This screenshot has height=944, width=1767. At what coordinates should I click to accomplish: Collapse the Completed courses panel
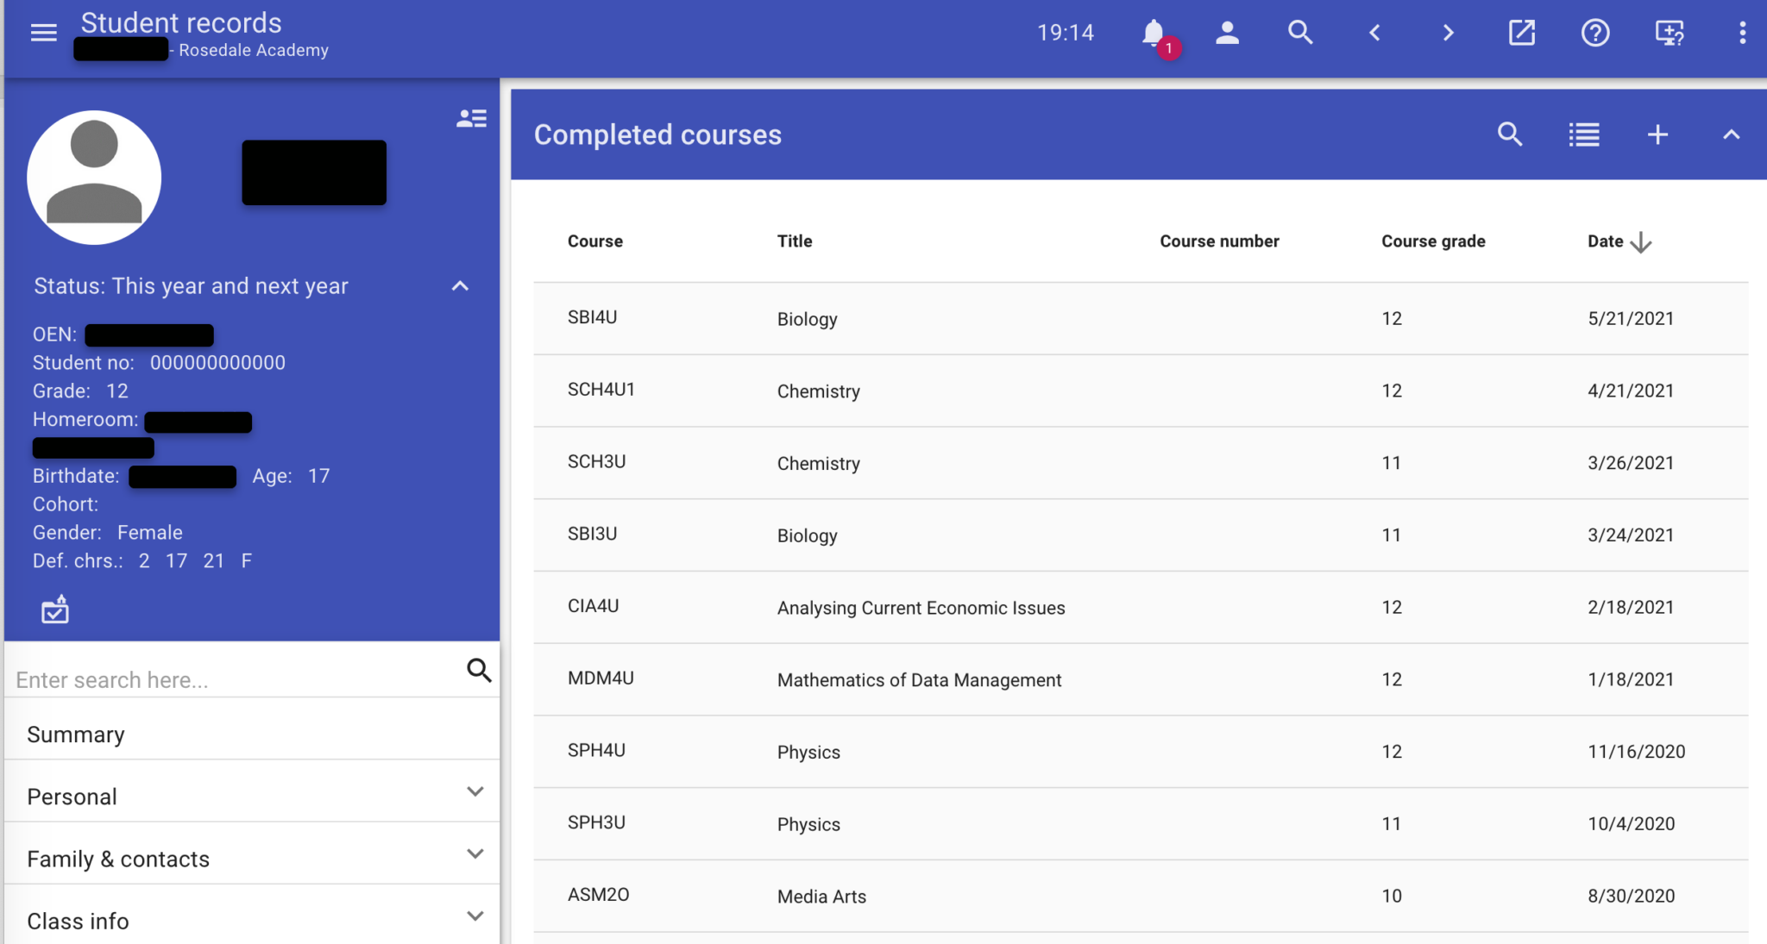click(x=1731, y=134)
